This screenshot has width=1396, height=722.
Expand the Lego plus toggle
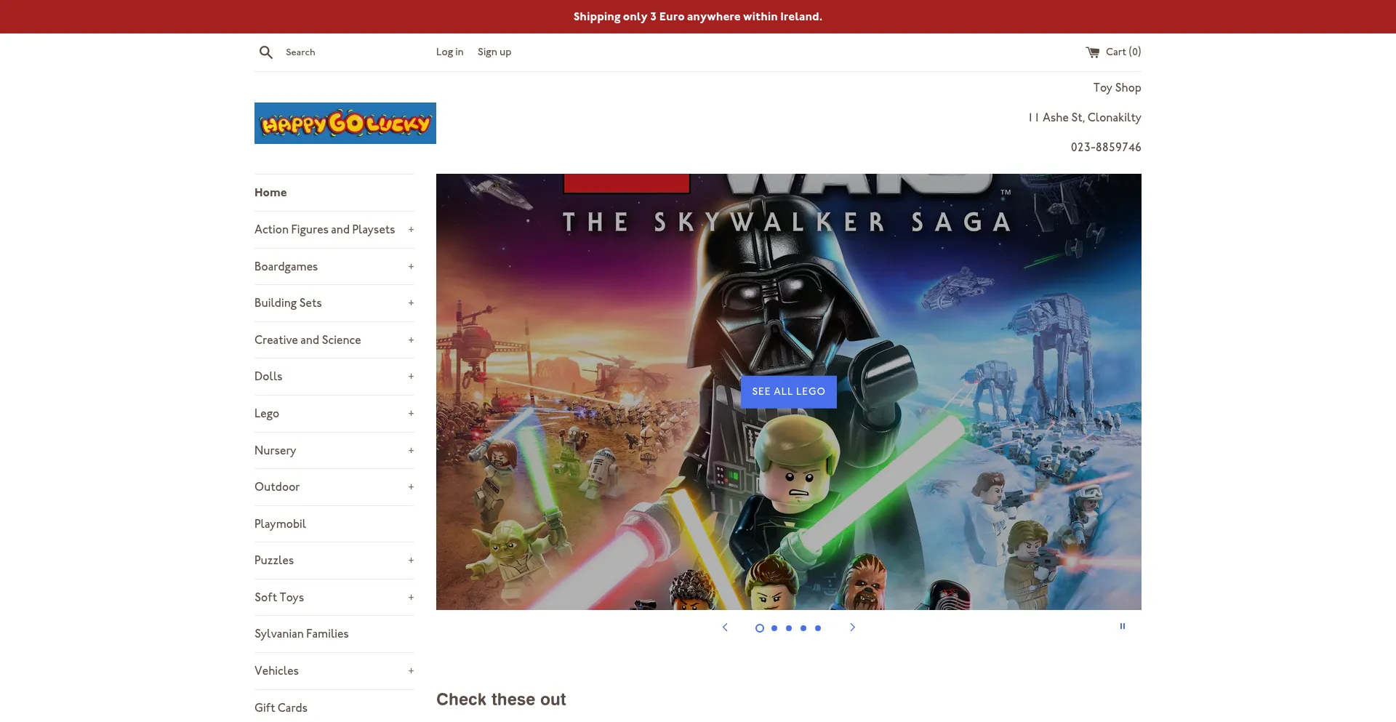[x=411, y=414]
